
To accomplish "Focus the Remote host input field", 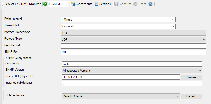I will [x=133, y=46].
